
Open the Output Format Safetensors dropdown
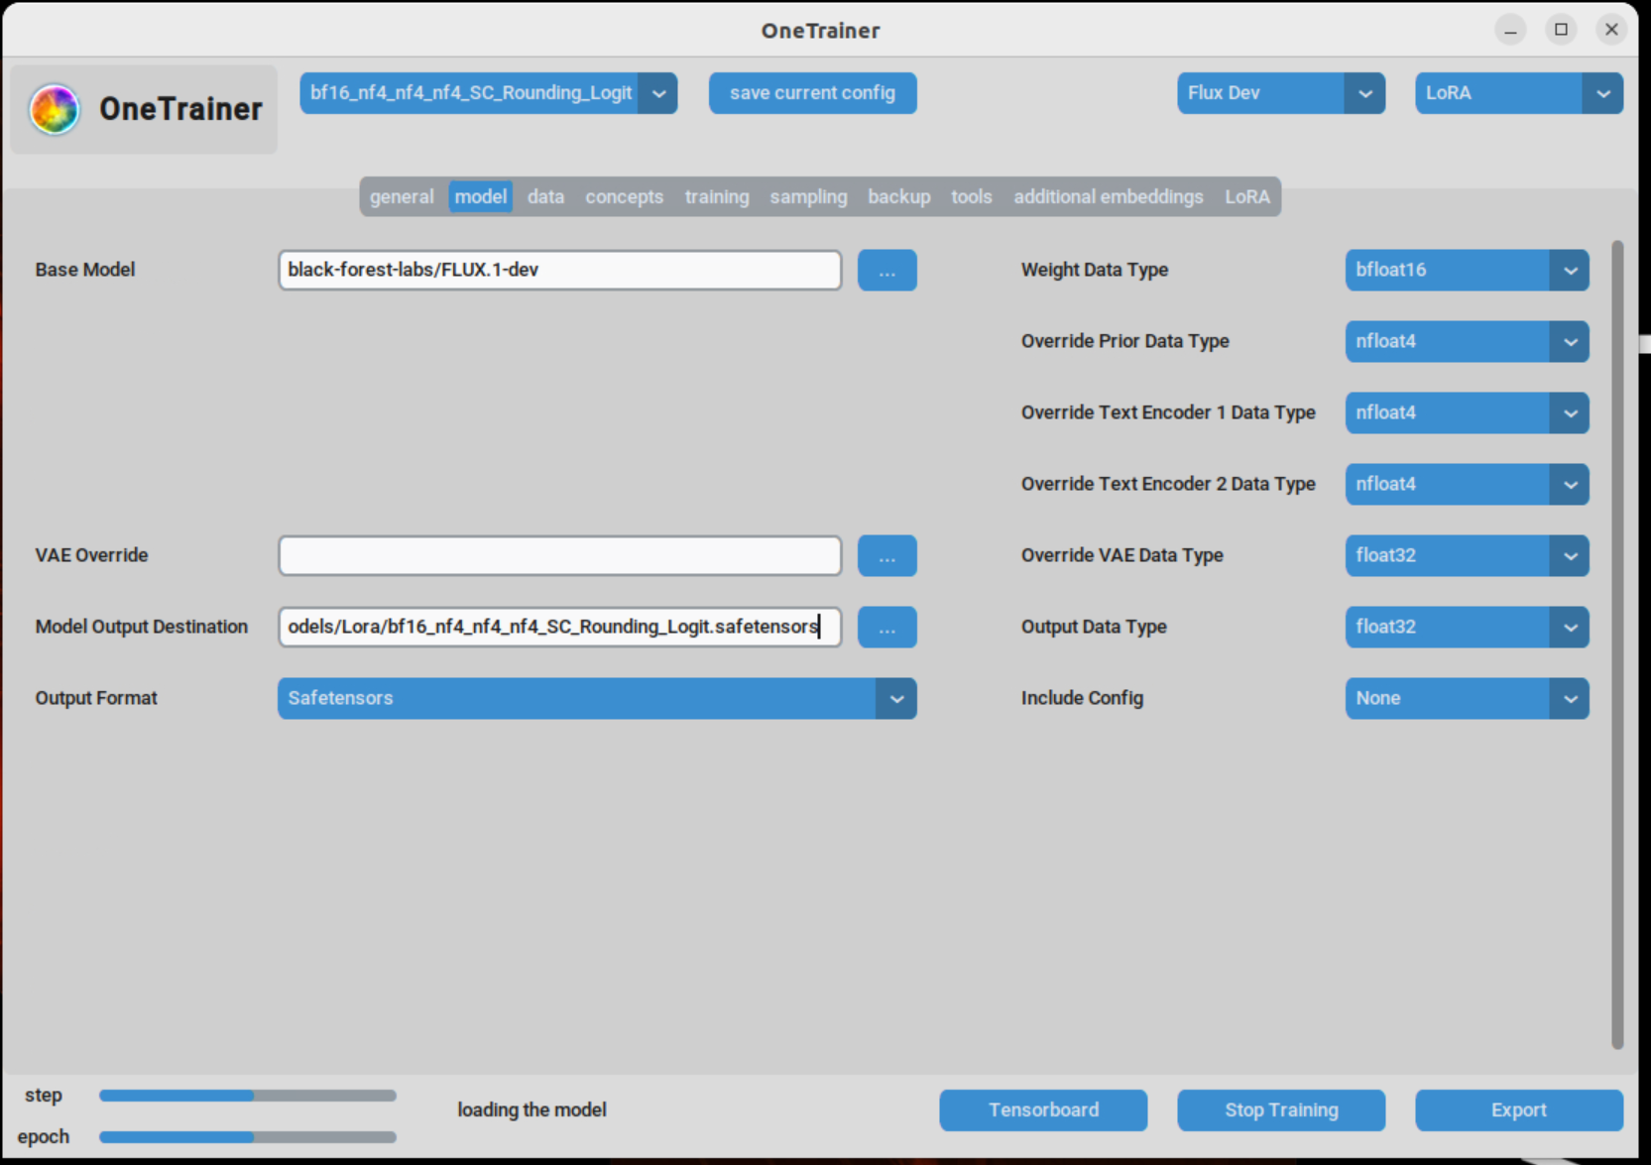click(x=597, y=698)
